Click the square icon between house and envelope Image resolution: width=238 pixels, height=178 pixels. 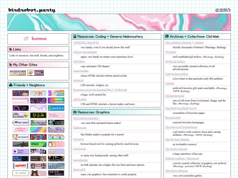[x=221, y=10]
